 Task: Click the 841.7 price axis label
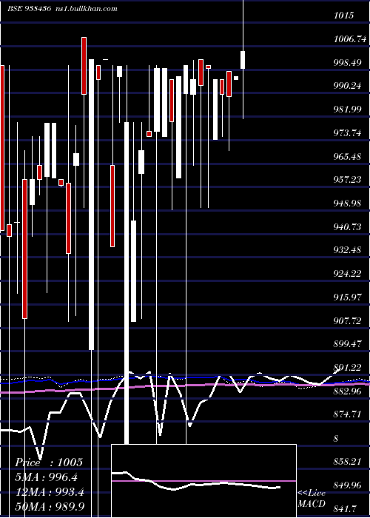(x=346, y=508)
